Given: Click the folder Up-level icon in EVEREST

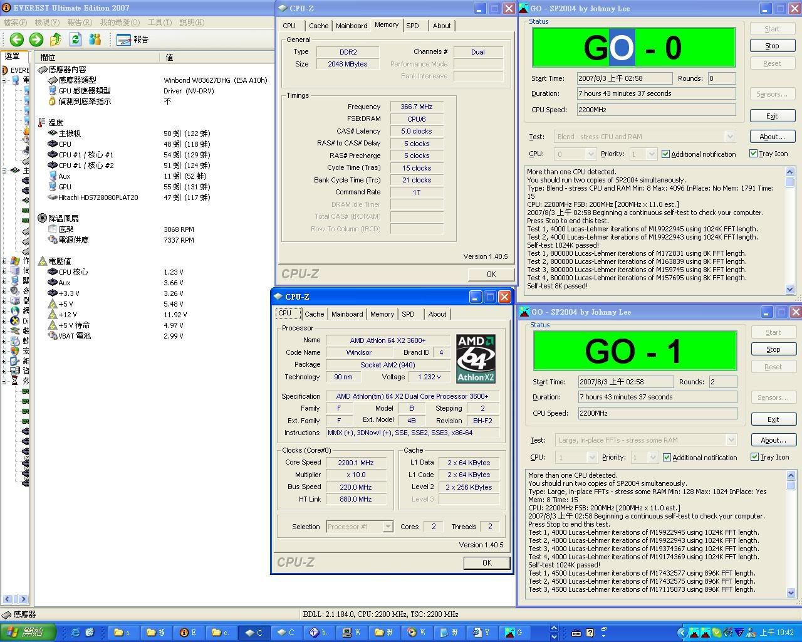Looking at the screenshot, I should [56, 39].
